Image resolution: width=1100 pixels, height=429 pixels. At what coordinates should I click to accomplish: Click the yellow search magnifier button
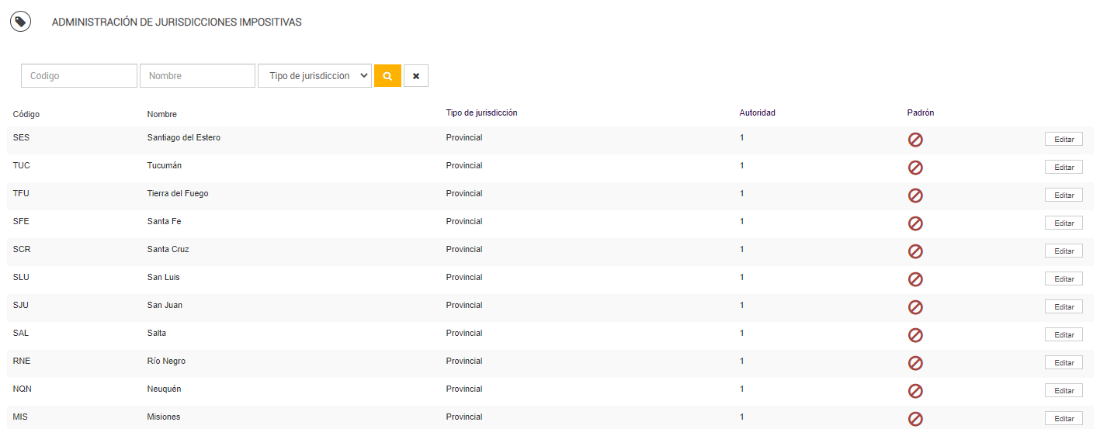[387, 76]
